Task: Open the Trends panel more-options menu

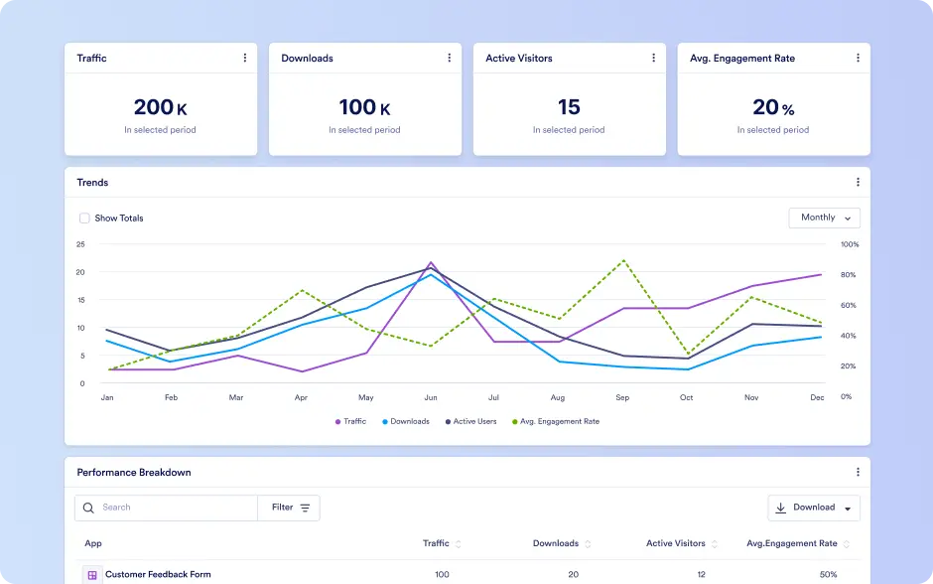Action: pos(858,182)
